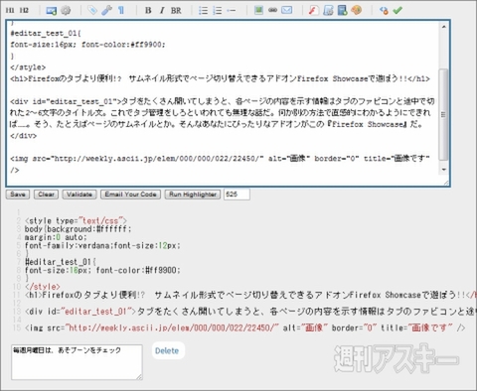The image size is (477, 391).
Task: Click the editor vertical scrollbar thumb
Action: click(x=443, y=114)
